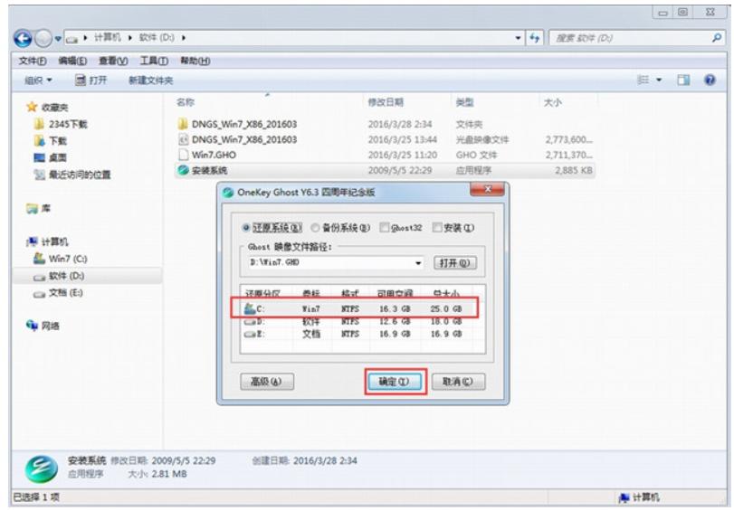The width and height of the screenshot is (734, 511).
Task: Select 网络 in the navigation pane
Action: [x=43, y=326]
